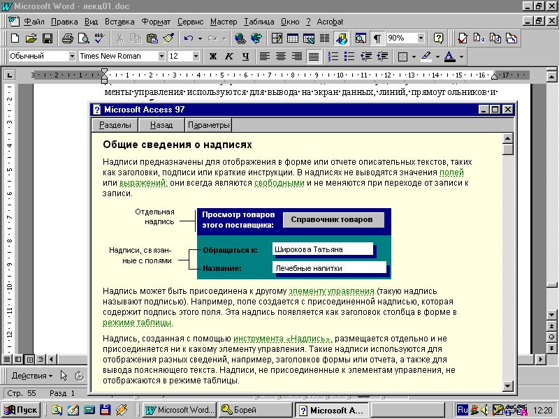Open the Файл menu
559x419 pixels.
pos(34,22)
